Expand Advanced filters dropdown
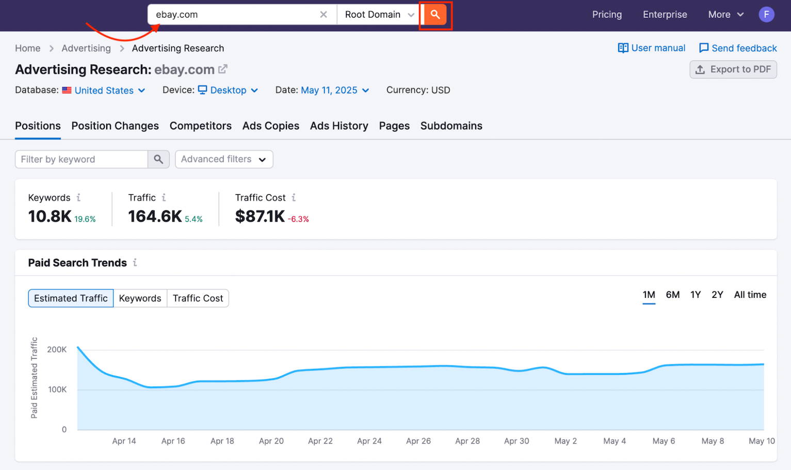The image size is (791, 470). 223,160
